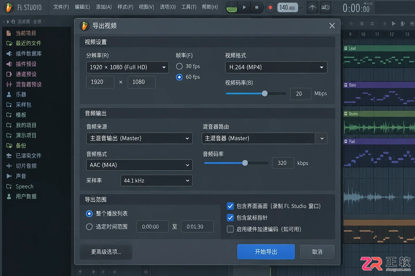Open the 44.1 kHz sample rate dropdown
415x276 pixels.
click(156, 181)
